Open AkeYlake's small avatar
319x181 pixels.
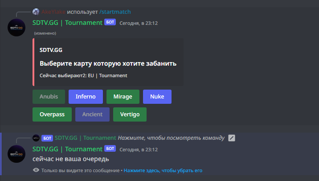click(36, 12)
